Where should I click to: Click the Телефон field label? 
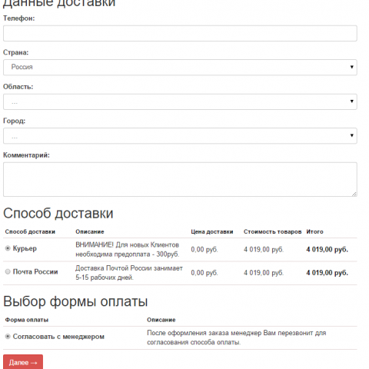point(18,18)
